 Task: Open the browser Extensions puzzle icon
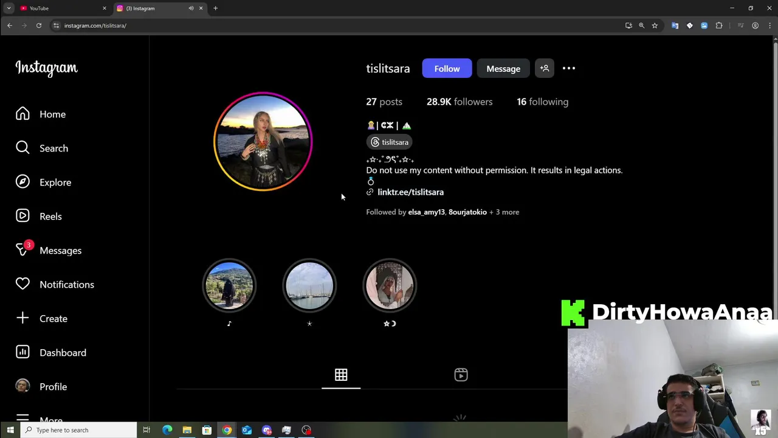(719, 26)
